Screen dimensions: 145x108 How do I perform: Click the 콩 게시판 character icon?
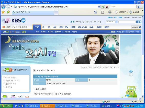click(8, 70)
